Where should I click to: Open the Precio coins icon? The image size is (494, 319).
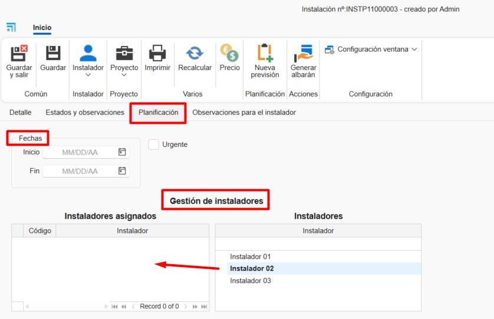click(229, 53)
